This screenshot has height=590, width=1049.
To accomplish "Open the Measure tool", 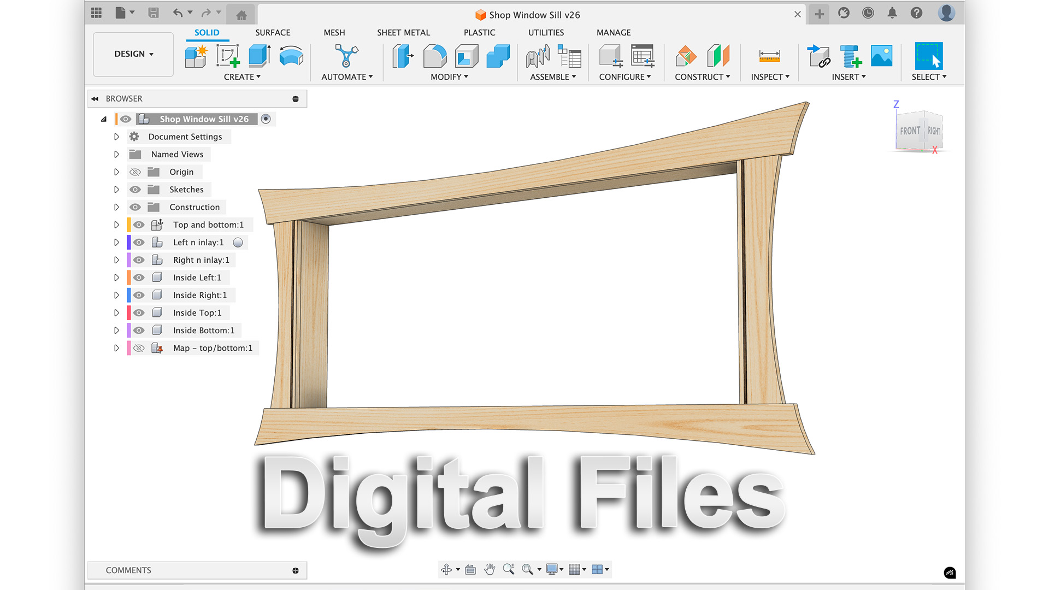I will coord(769,56).
